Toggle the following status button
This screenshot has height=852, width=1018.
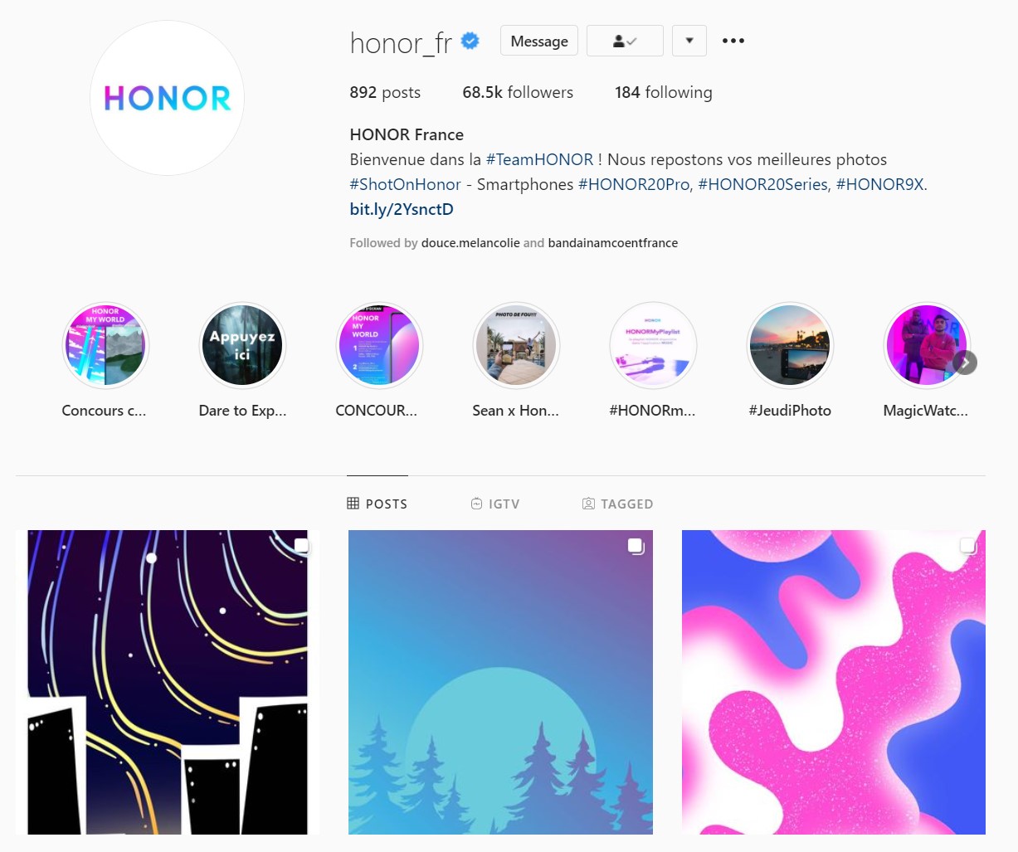pos(625,41)
